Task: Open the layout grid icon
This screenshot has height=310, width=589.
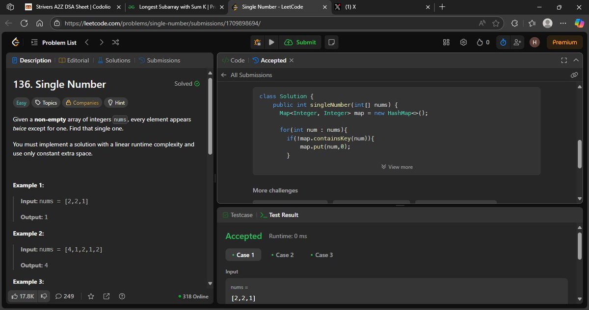Action: click(446, 43)
